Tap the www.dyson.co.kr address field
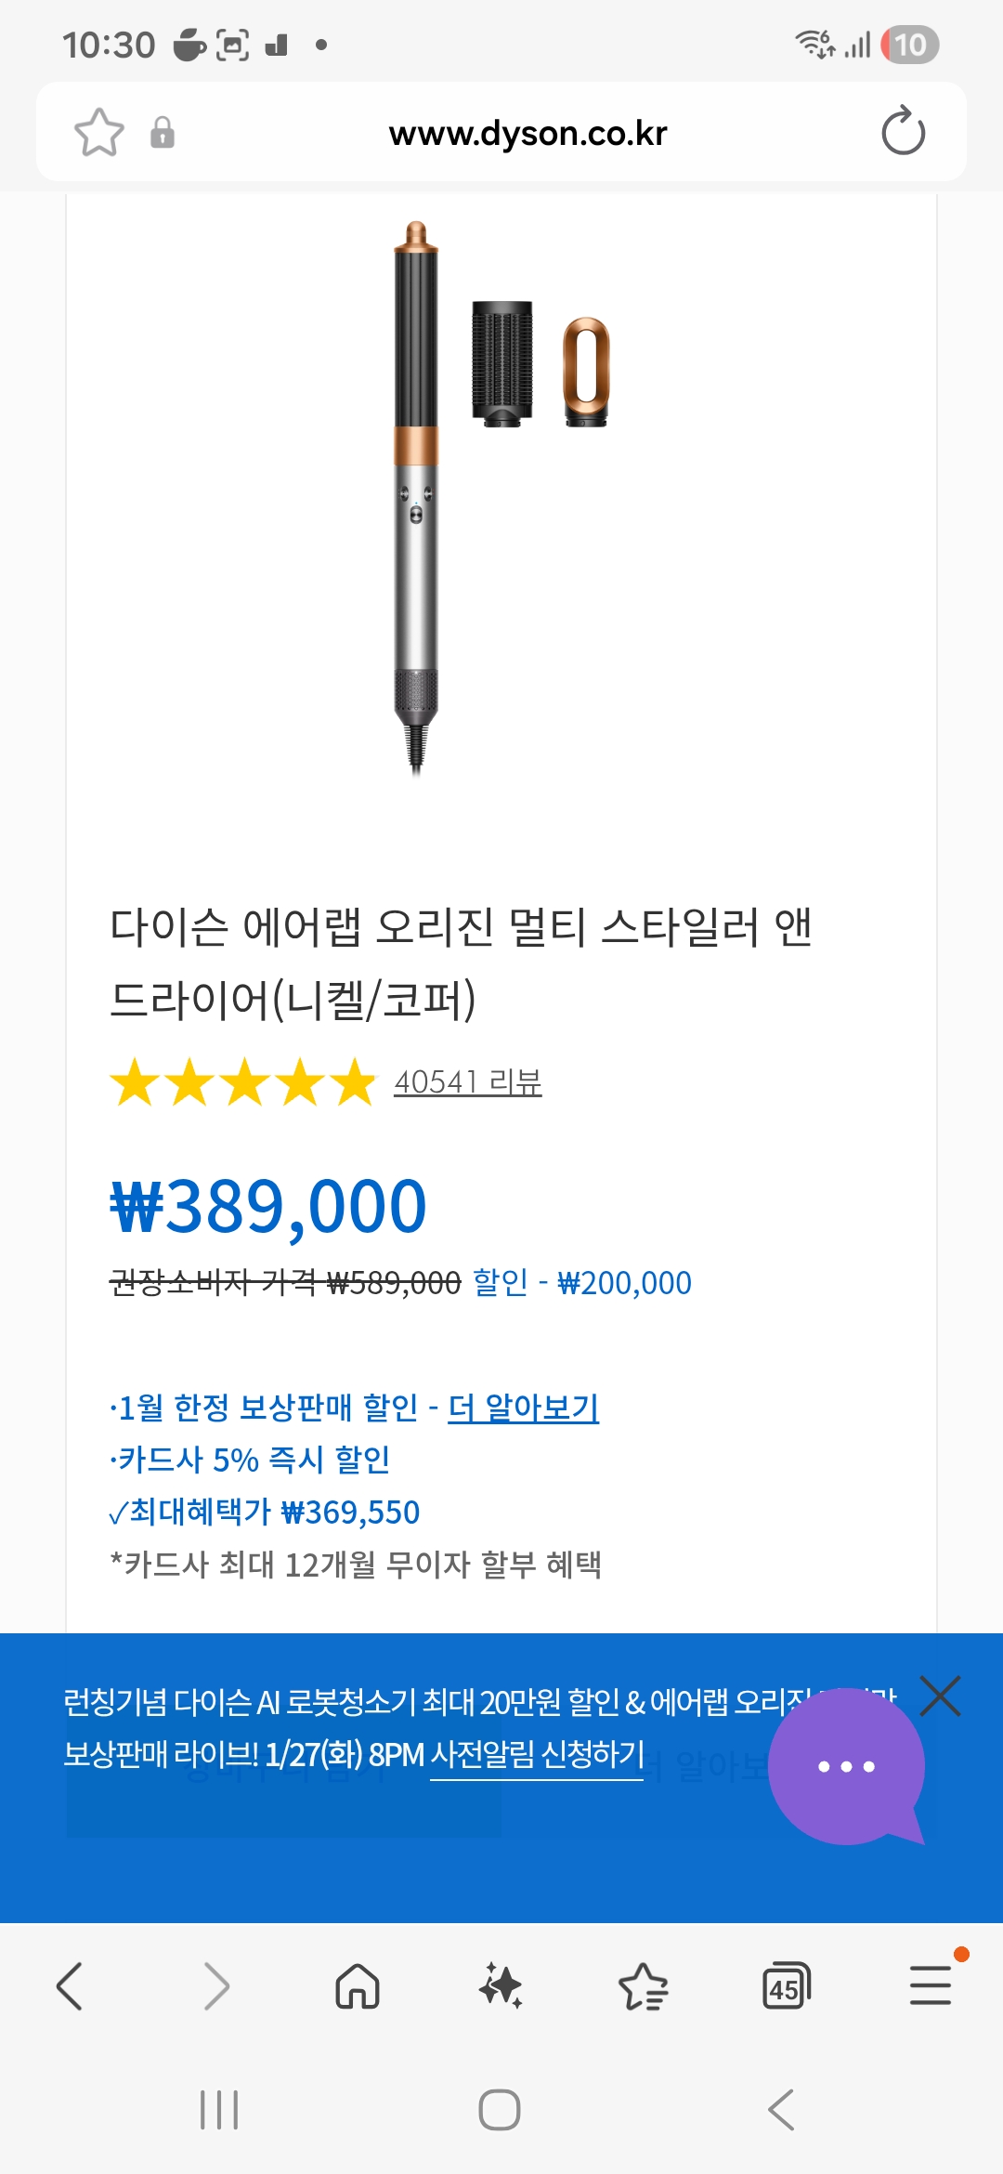 click(x=528, y=134)
